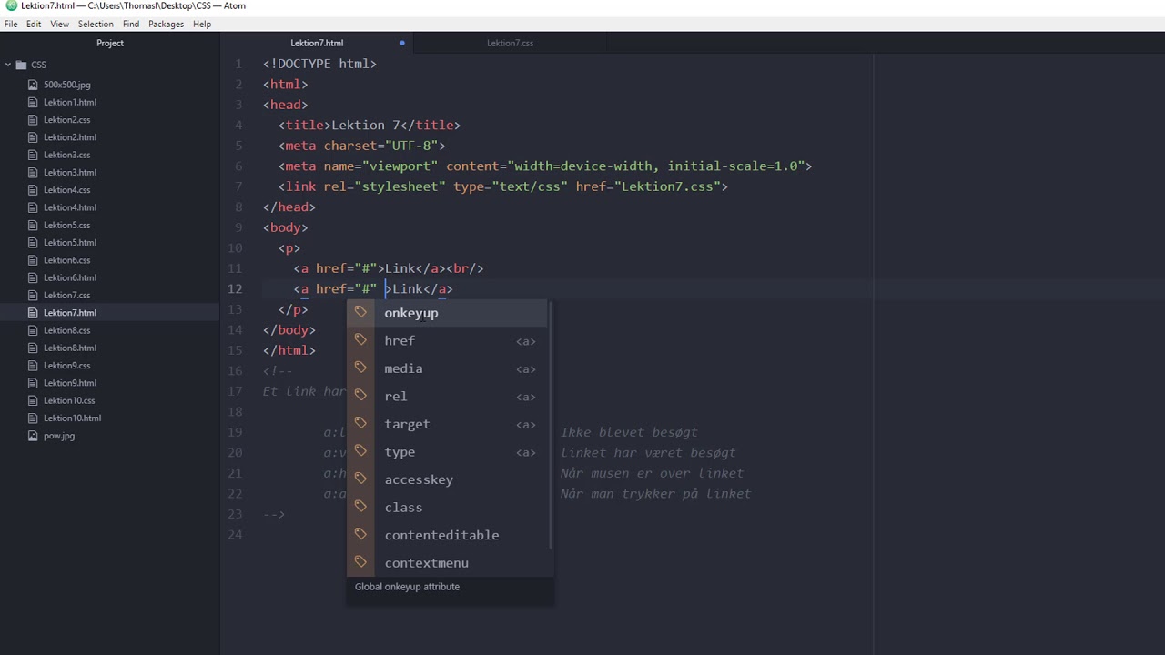Click tag icon next to class suggestion

coord(361,507)
